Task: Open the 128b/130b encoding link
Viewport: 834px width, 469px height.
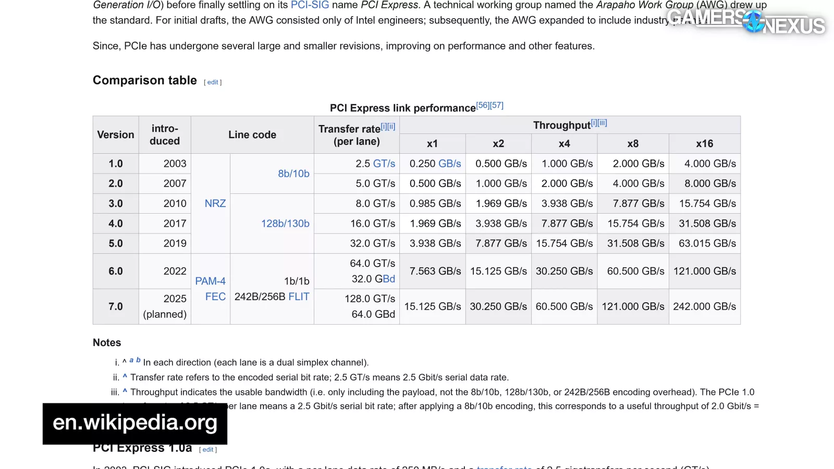Action: (x=285, y=224)
